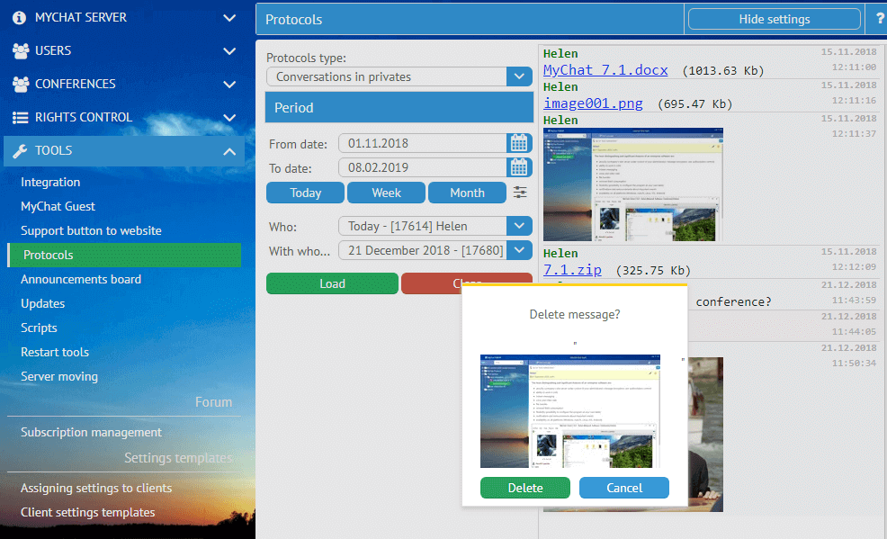Click the From date input field
Image resolution: width=887 pixels, height=539 pixels.
[x=423, y=143]
